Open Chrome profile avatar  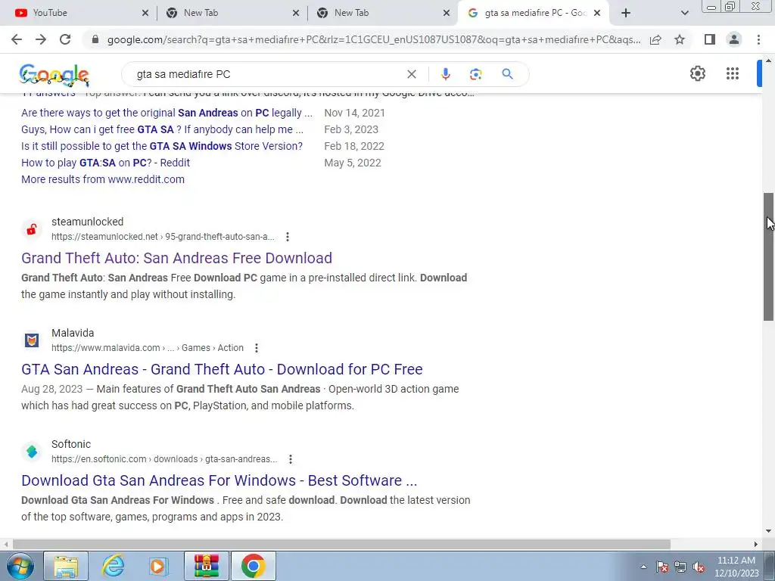pyautogui.click(x=734, y=39)
